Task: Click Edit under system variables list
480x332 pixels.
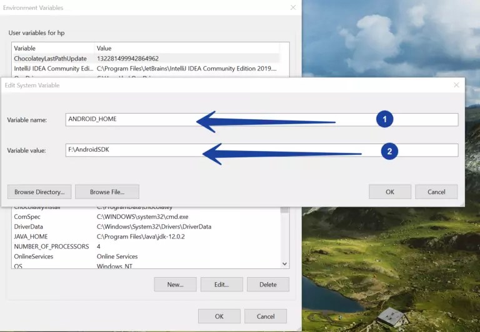Action: 222,285
